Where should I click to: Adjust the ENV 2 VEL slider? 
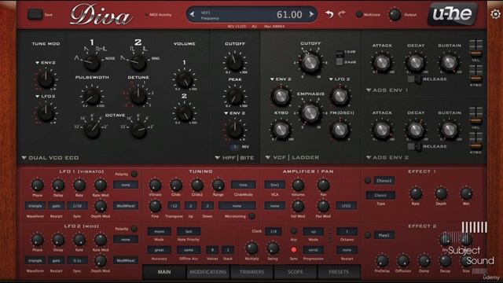click(475, 116)
